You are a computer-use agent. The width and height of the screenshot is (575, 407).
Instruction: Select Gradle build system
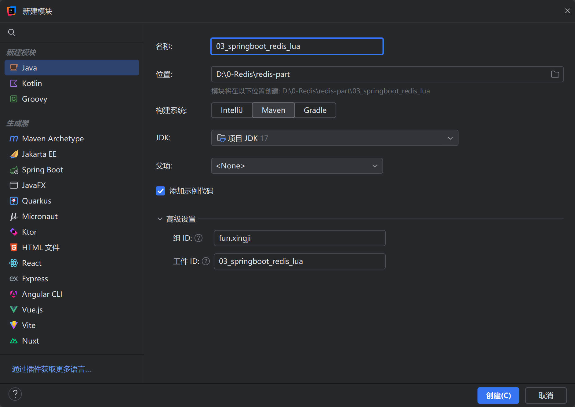(x=315, y=110)
